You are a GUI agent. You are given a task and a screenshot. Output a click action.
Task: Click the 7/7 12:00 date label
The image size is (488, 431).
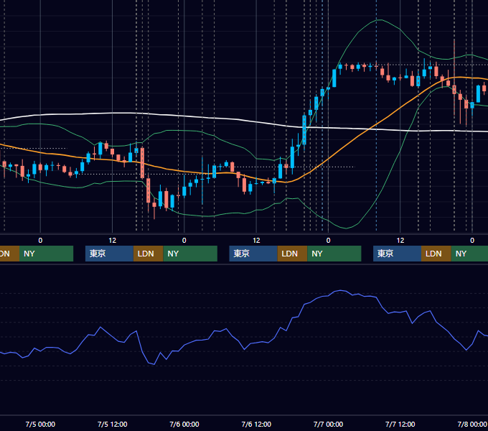click(x=400, y=424)
